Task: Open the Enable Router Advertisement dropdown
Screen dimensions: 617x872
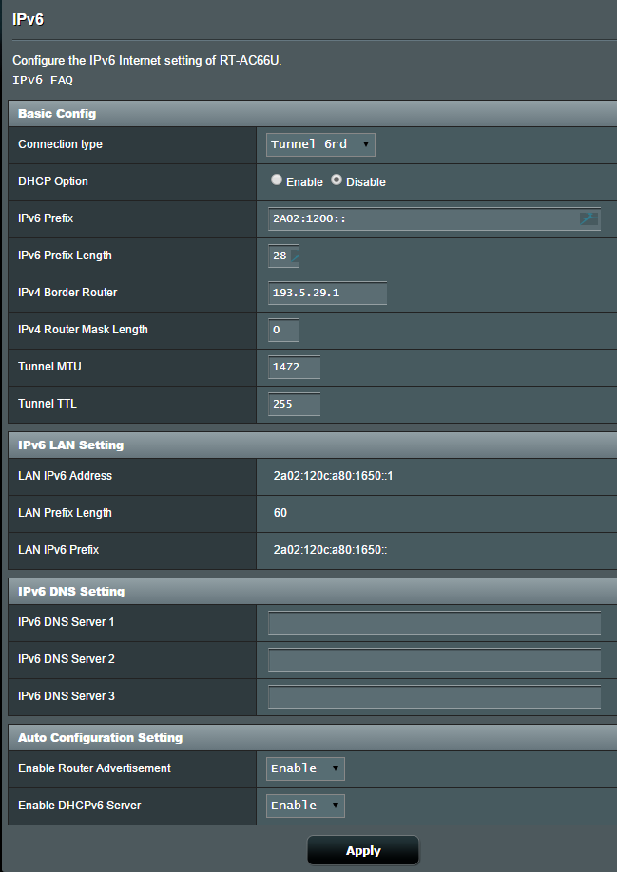Action: (x=304, y=768)
